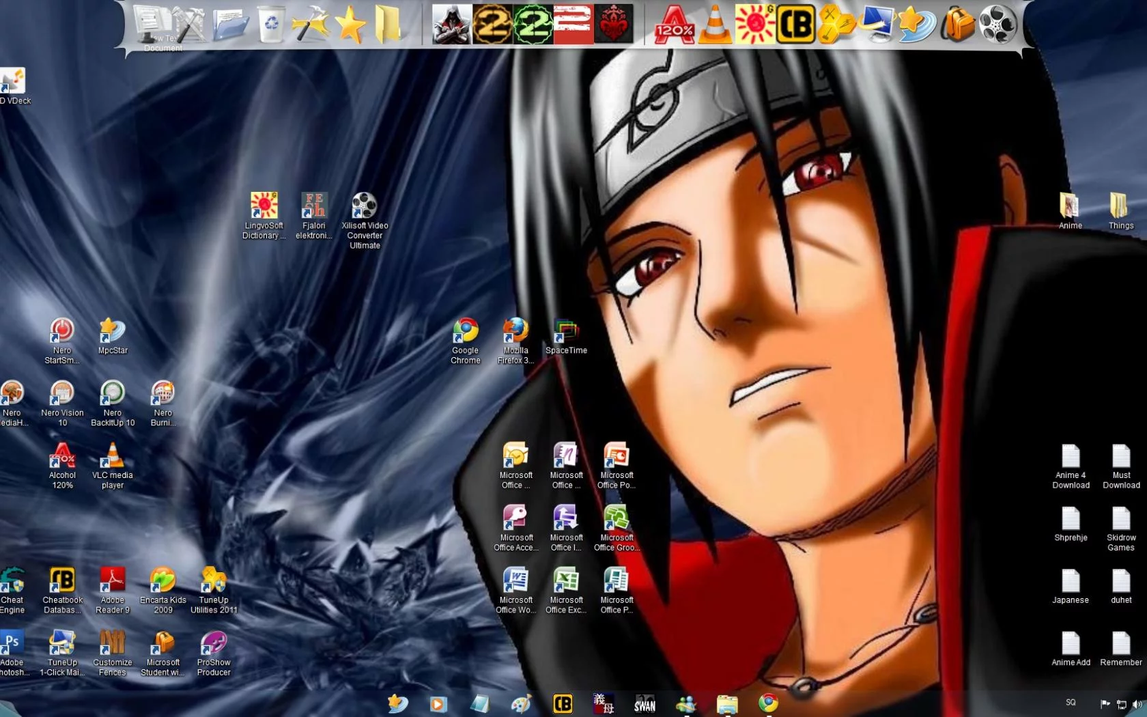1147x717 pixels.
Task: Launch ProShow Producer shortcut
Action: (x=214, y=653)
